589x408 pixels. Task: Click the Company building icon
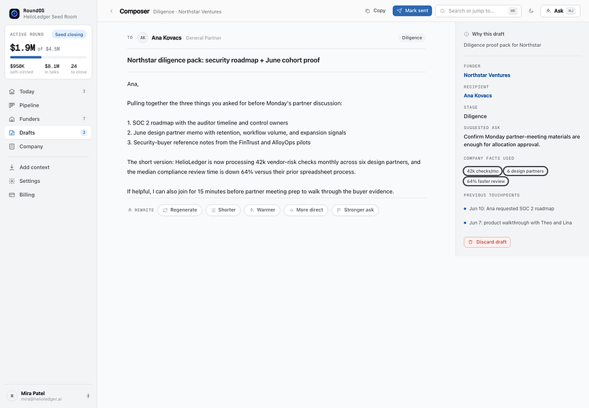coord(12,146)
